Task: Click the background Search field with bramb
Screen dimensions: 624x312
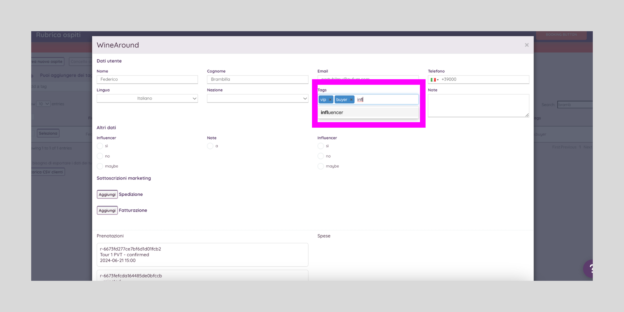Action: tap(575, 105)
